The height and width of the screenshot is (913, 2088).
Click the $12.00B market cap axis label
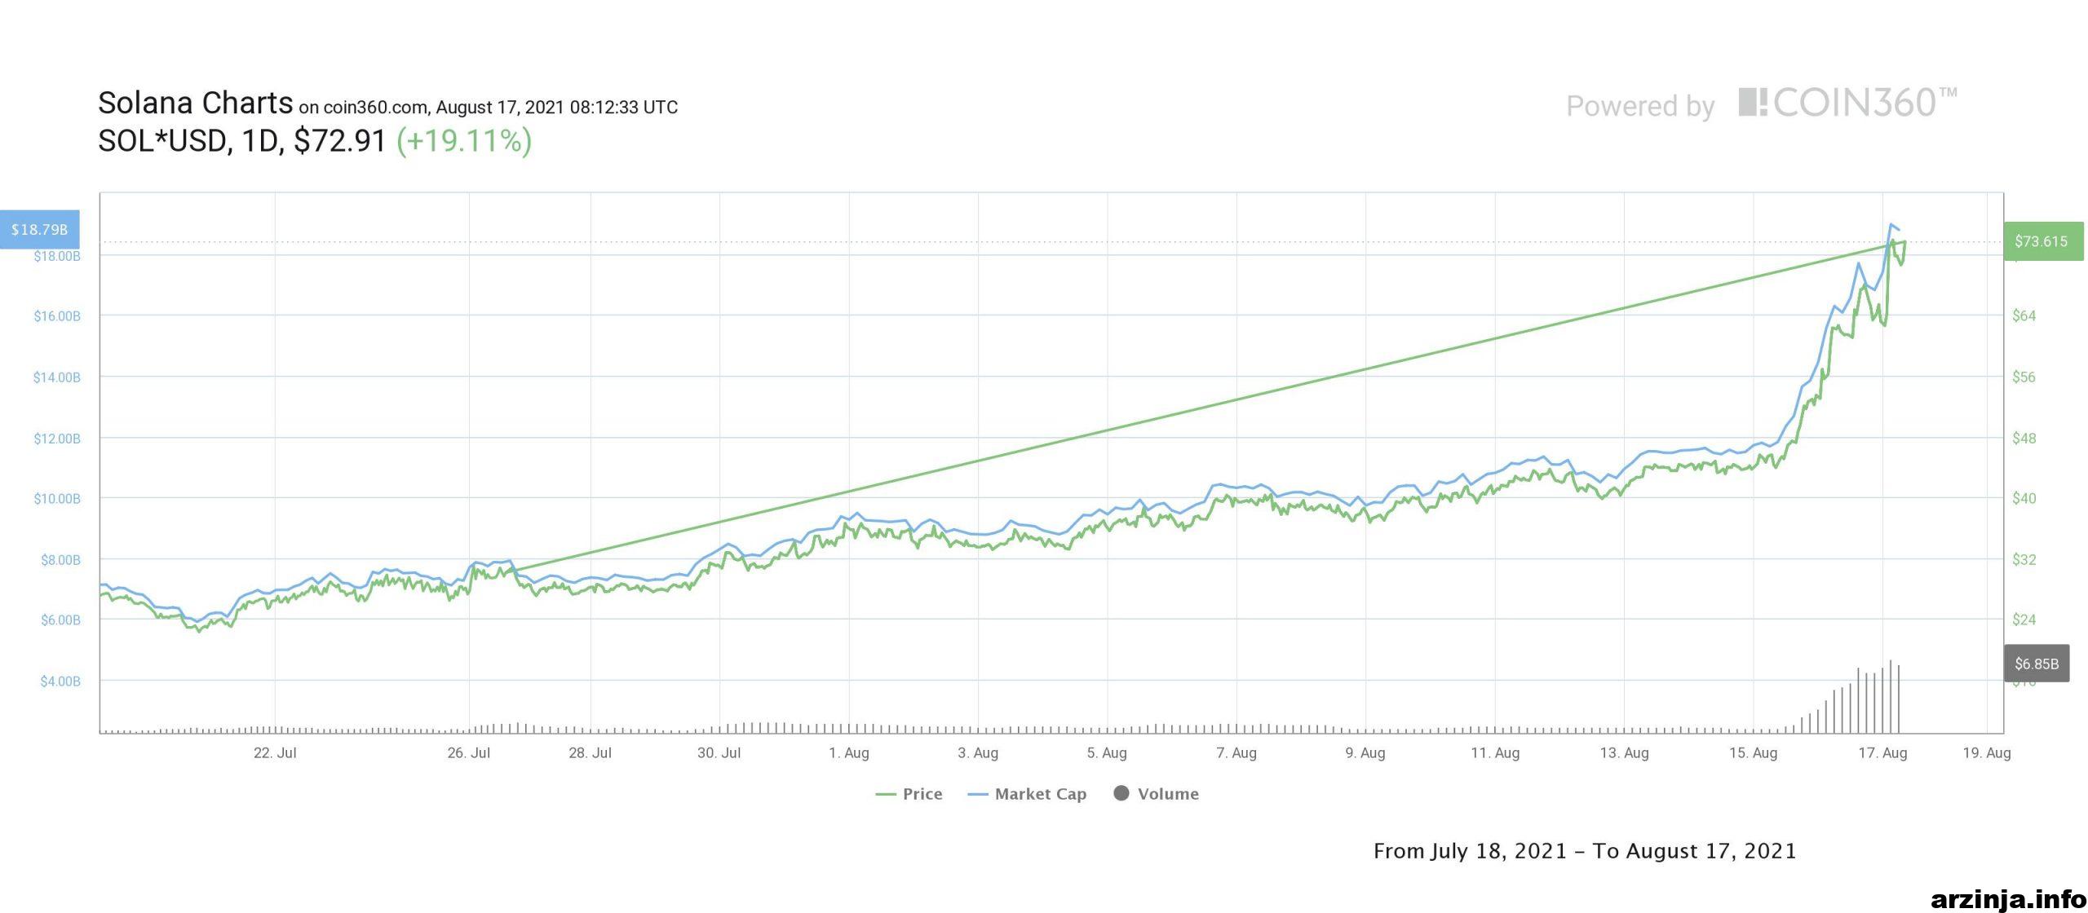tap(57, 439)
